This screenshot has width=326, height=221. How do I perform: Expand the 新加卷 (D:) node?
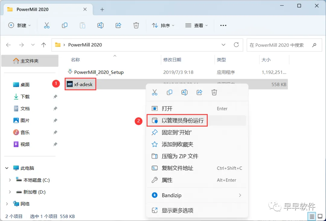point(10,192)
